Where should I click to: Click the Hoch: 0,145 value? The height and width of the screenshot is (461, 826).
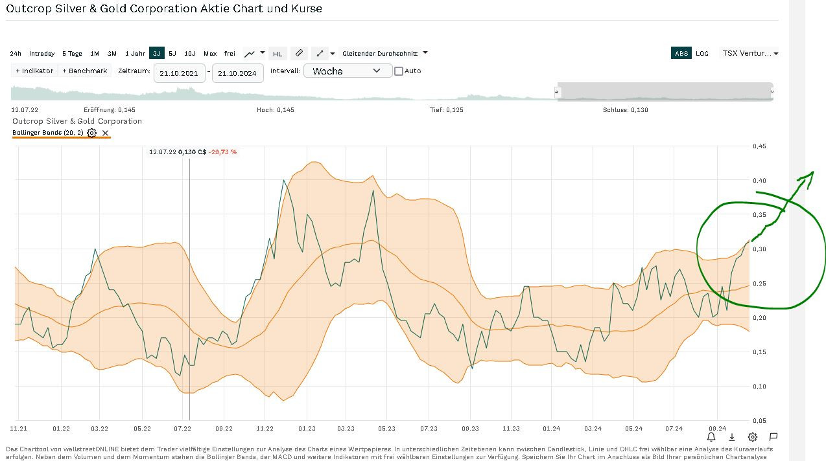click(x=276, y=110)
